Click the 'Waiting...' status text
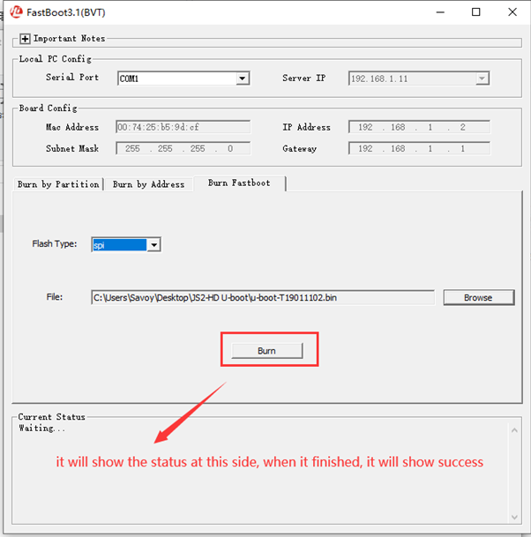The image size is (531, 537). [x=41, y=428]
